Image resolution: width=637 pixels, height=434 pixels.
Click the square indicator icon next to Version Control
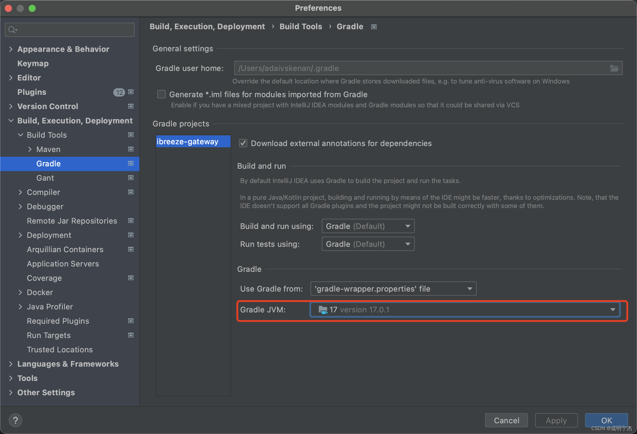click(130, 106)
